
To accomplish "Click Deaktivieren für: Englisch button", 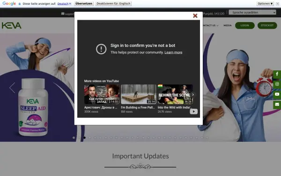I will (113, 4).
